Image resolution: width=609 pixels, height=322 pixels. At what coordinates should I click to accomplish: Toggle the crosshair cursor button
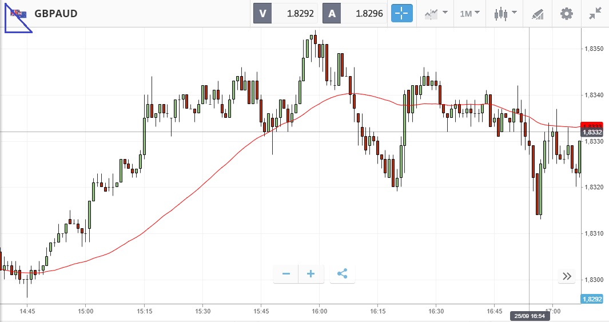point(402,14)
